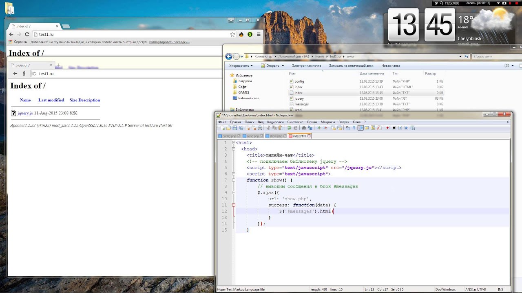Viewport: 522px width, 293px height.
Task: Click Last modified column link
Action: (x=51, y=100)
